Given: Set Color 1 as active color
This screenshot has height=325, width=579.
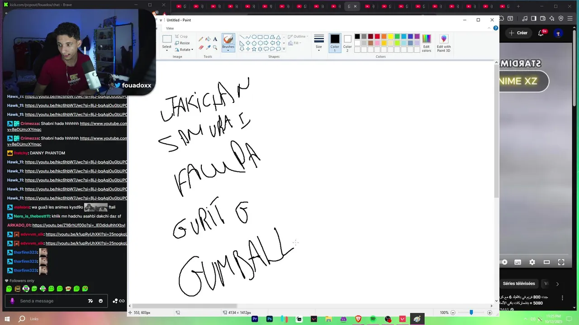Looking at the screenshot, I should click(335, 43).
